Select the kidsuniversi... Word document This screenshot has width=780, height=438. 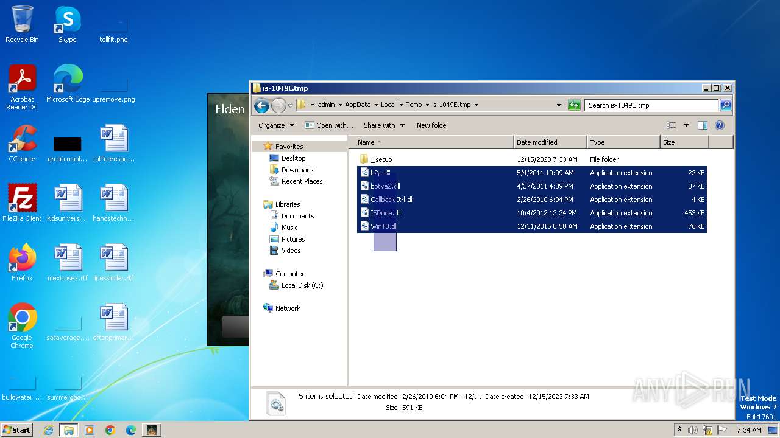68,203
